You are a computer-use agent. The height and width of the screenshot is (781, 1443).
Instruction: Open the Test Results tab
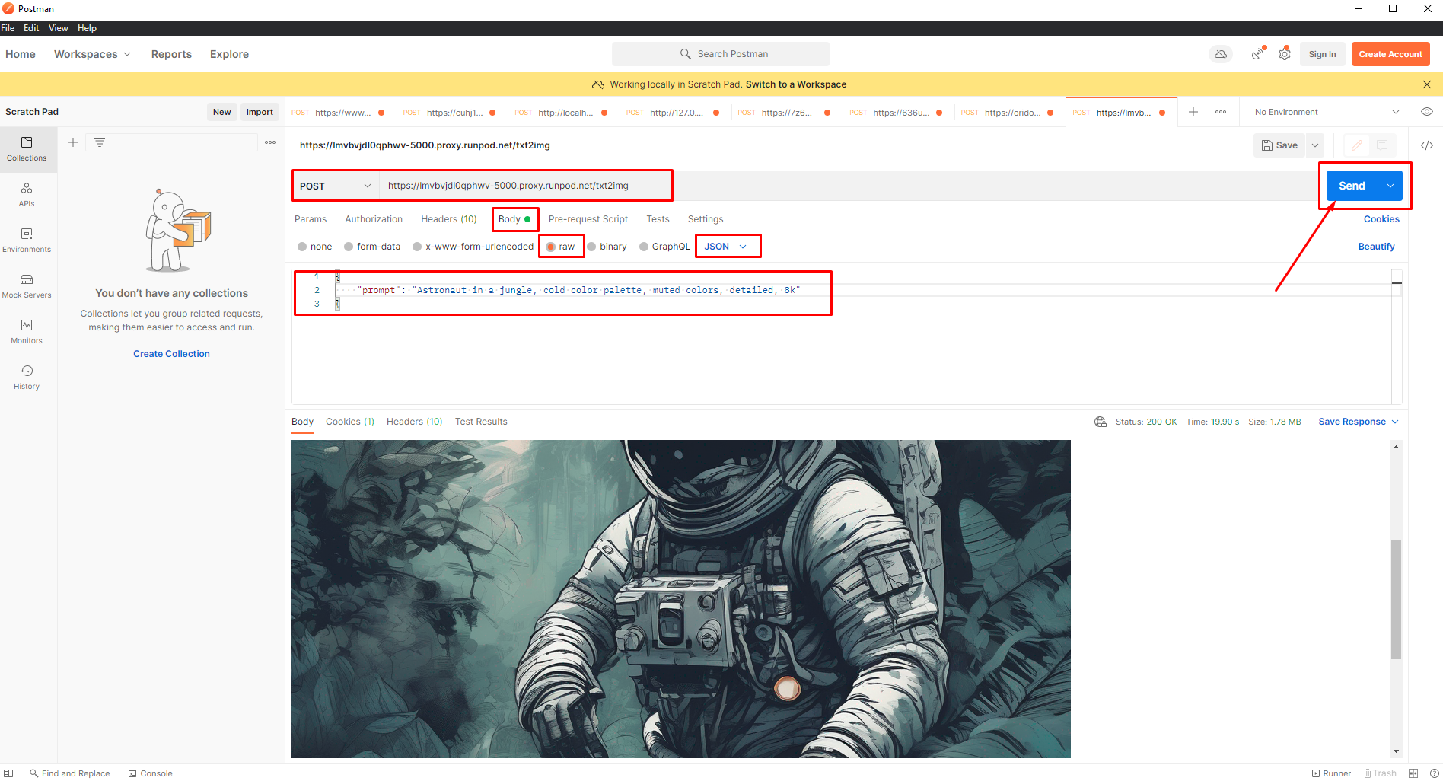tap(481, 422)
